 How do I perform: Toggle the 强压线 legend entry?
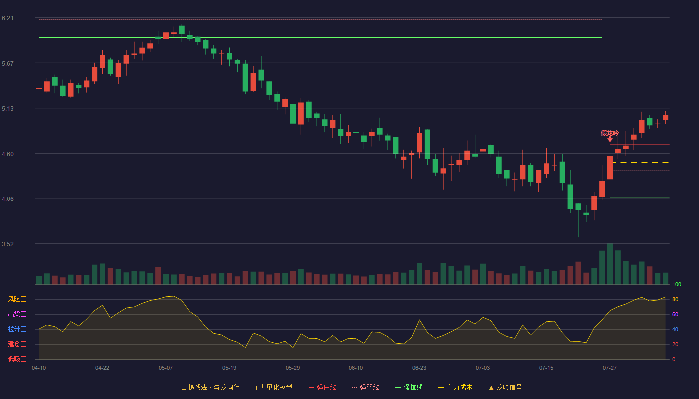point(322,387)
